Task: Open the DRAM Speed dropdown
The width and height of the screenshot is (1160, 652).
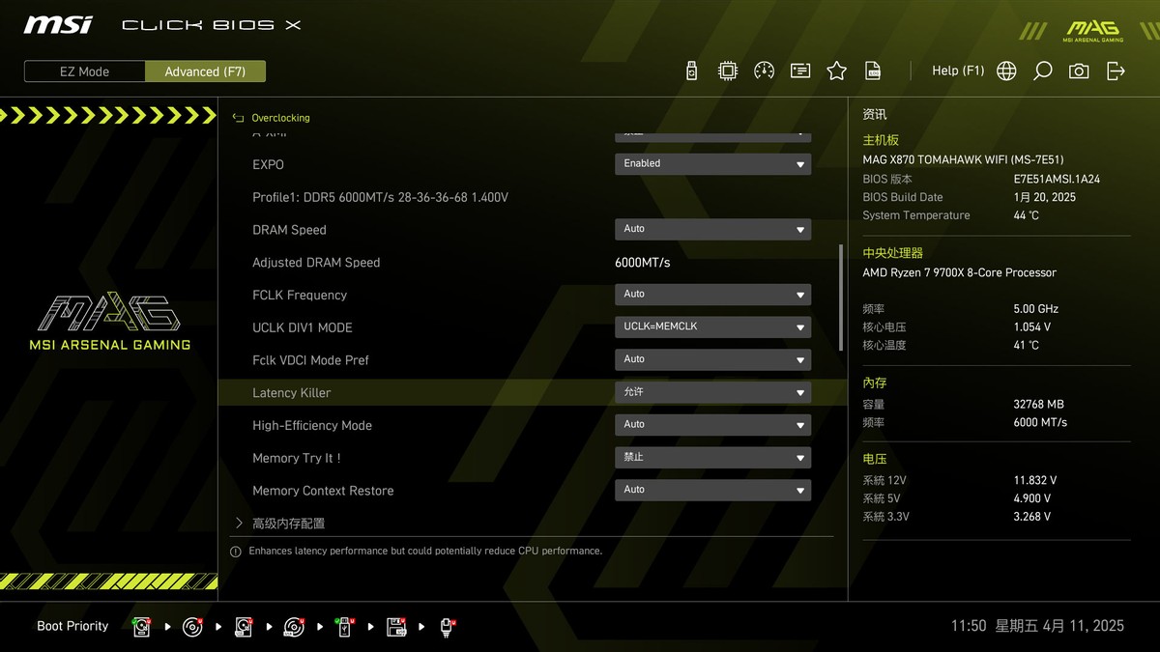Action: tap(712, 229)
